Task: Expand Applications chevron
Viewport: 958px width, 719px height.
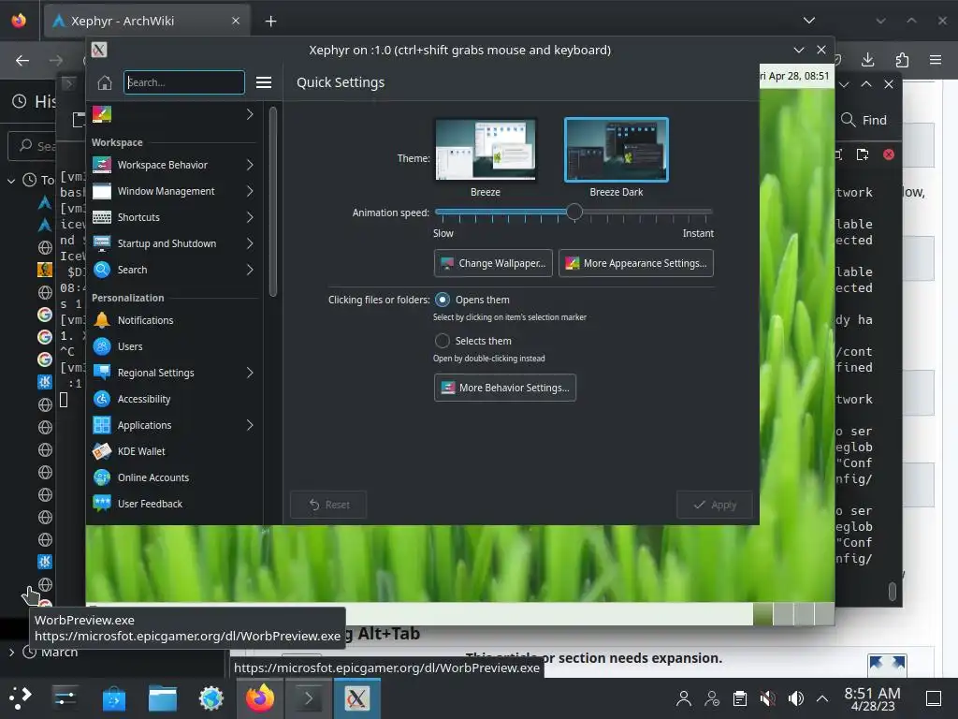Action: [249, 426]
